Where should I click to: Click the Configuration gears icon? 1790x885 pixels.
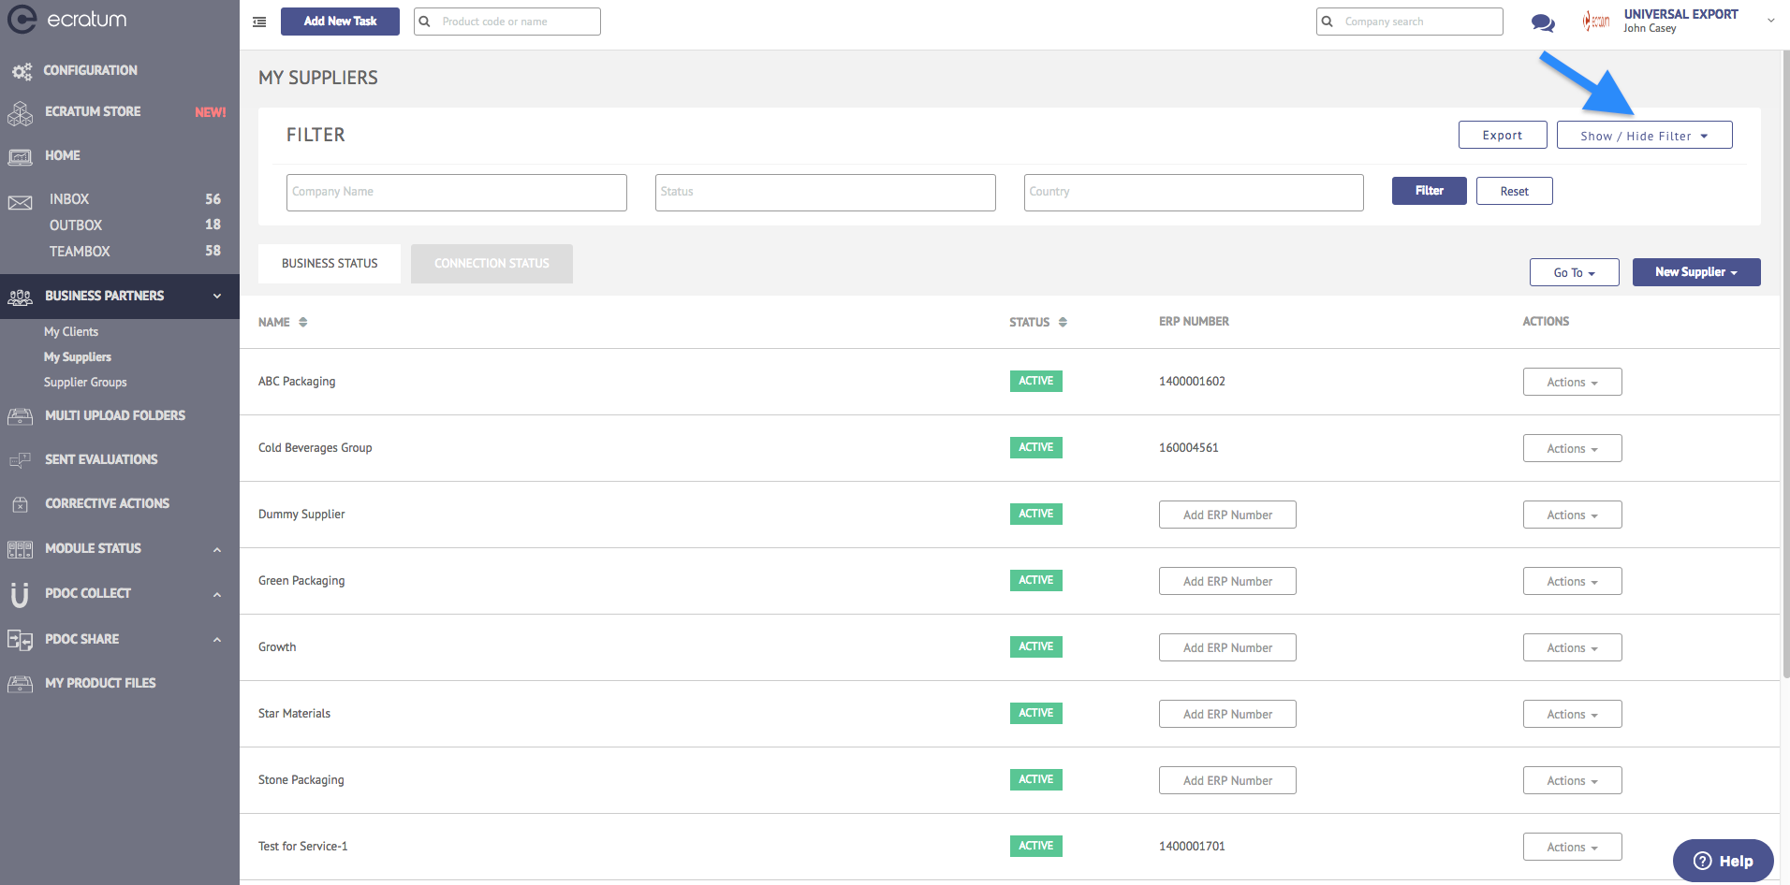click(21, 71)
